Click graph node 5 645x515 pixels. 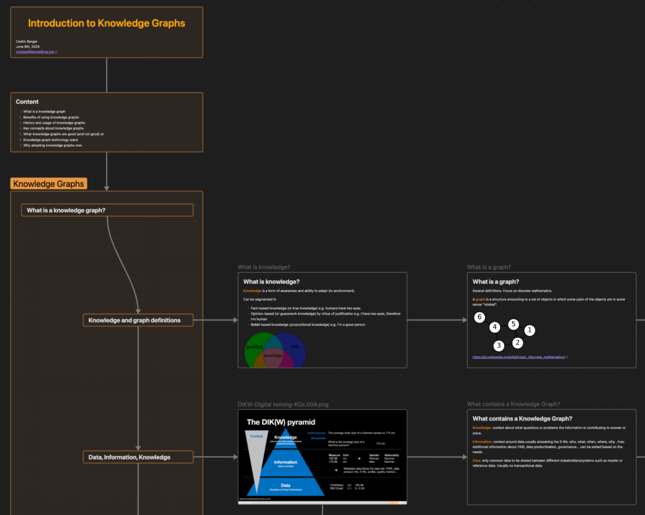tap(513, 324)
